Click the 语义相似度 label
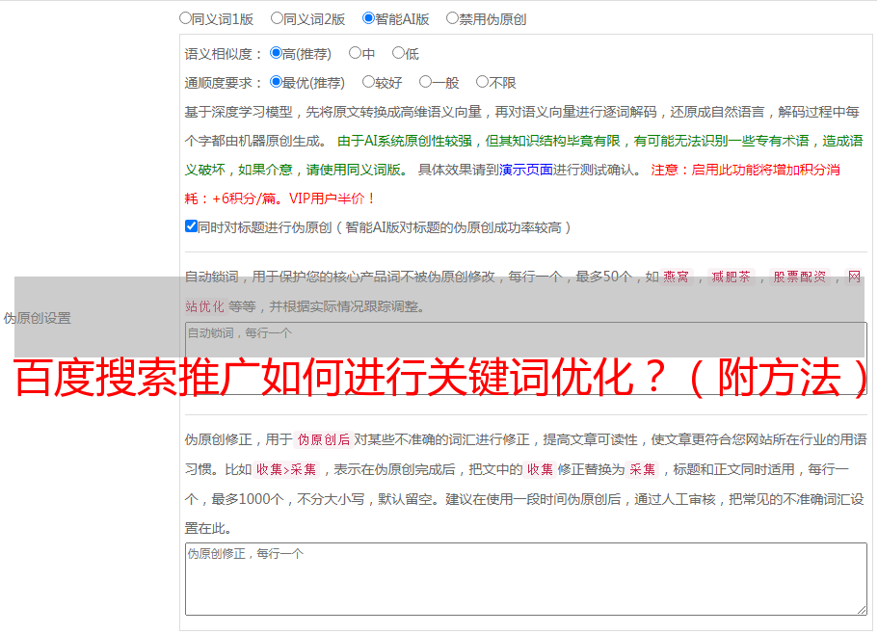This screenshot has height=634, width=878. (224, 54)
